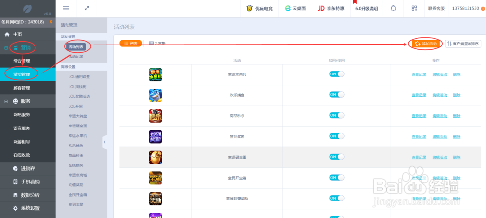Click the 商品秒杀 activity icon

click(x=156, y=116)
